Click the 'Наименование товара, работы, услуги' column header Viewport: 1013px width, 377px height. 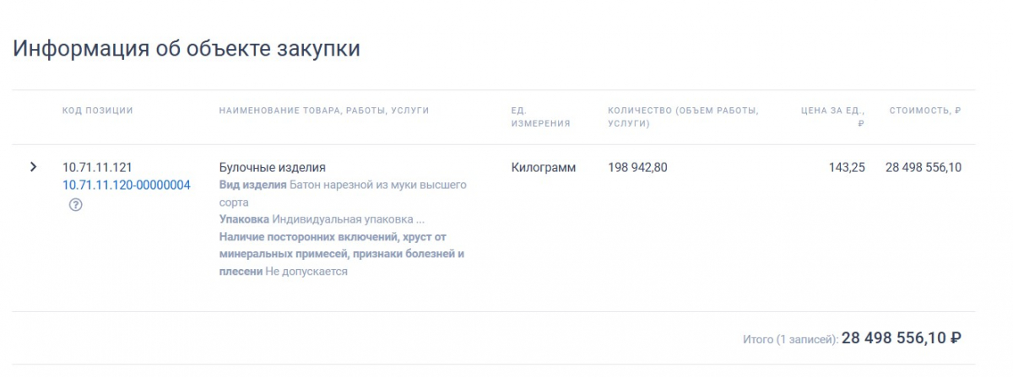pos(324,110)
